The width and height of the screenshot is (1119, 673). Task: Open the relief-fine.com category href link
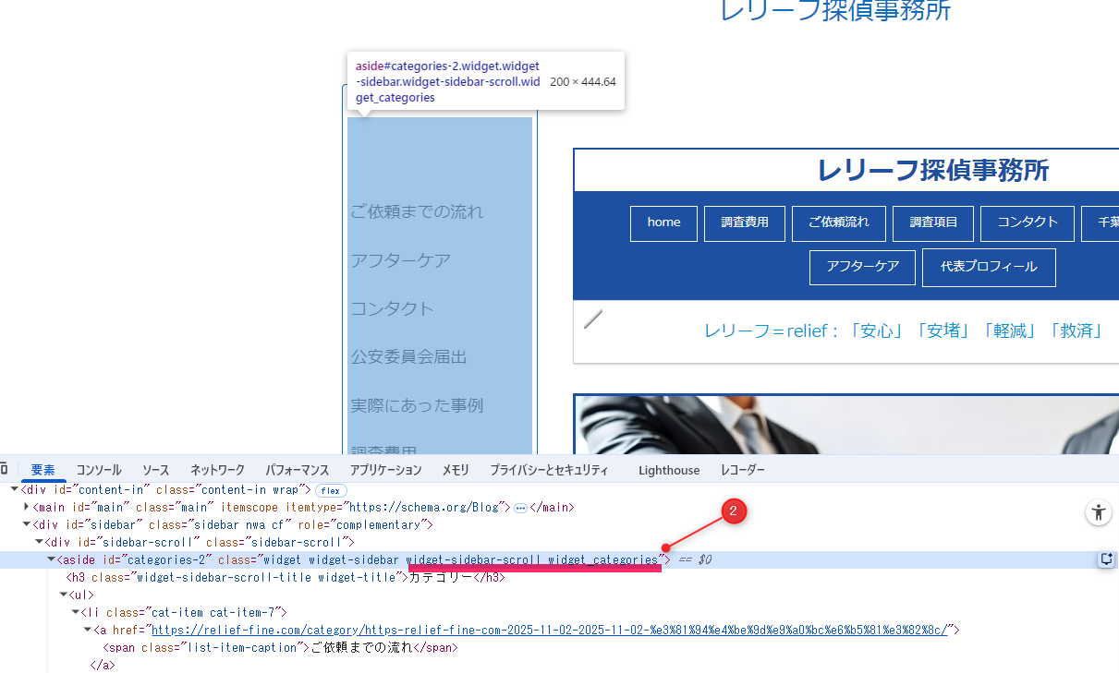click(x=550, y=630)
